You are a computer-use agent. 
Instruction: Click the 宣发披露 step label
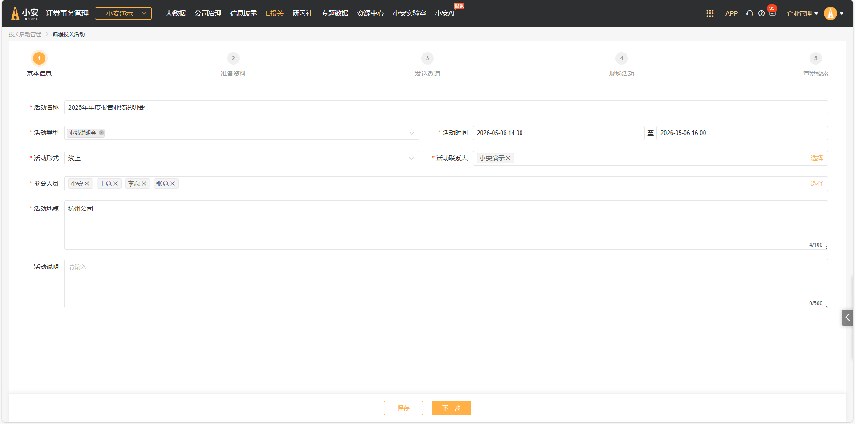[816, 73]
